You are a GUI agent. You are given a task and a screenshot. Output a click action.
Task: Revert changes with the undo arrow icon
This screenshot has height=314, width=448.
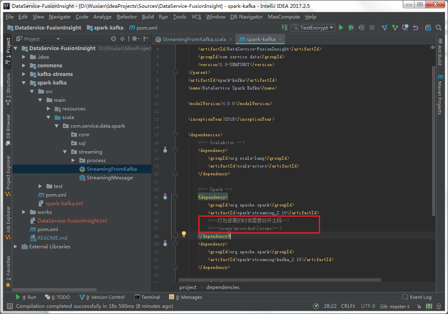coord(416,28)
